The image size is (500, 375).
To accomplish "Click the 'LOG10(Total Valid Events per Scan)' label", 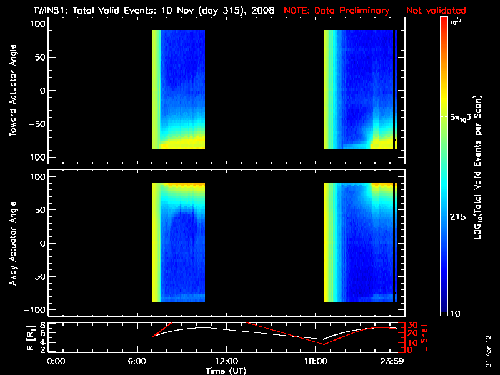I will [477, 167].
